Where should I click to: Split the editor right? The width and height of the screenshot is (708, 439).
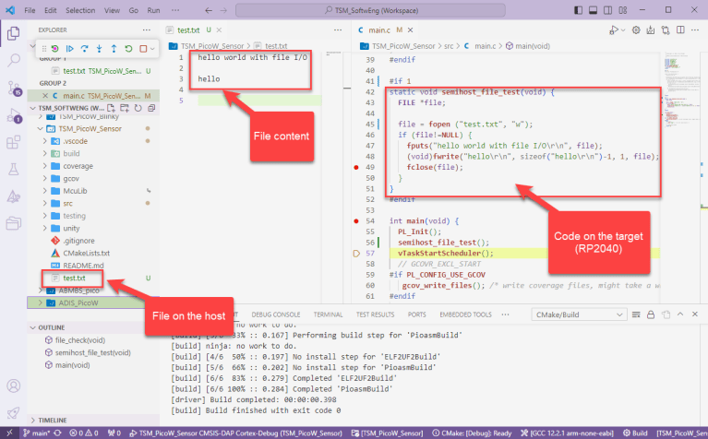coord(680,30)
